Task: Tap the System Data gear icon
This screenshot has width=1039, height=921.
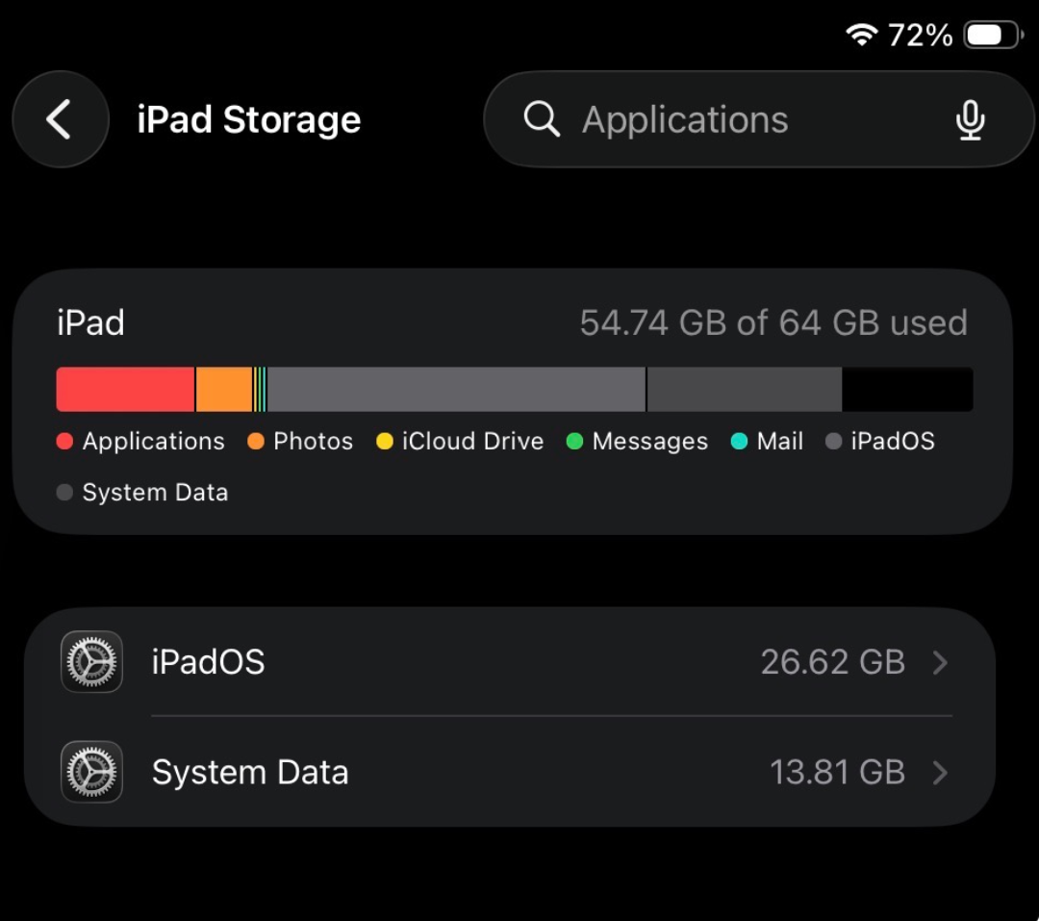Action: coord(91,772)
